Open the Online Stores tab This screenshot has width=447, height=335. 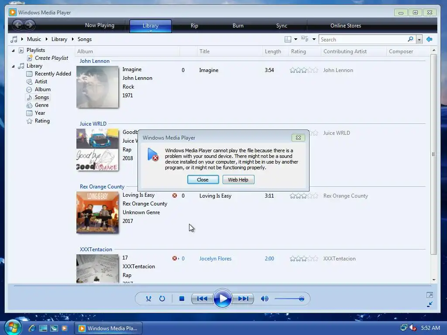click(x=346, y=26)
